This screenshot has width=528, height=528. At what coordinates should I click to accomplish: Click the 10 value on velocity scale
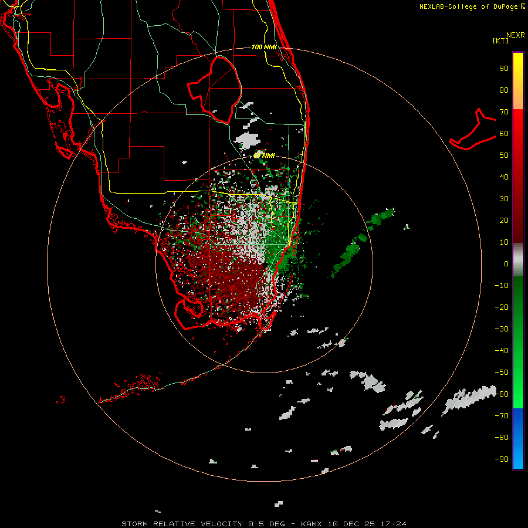(x=504, y=242)
